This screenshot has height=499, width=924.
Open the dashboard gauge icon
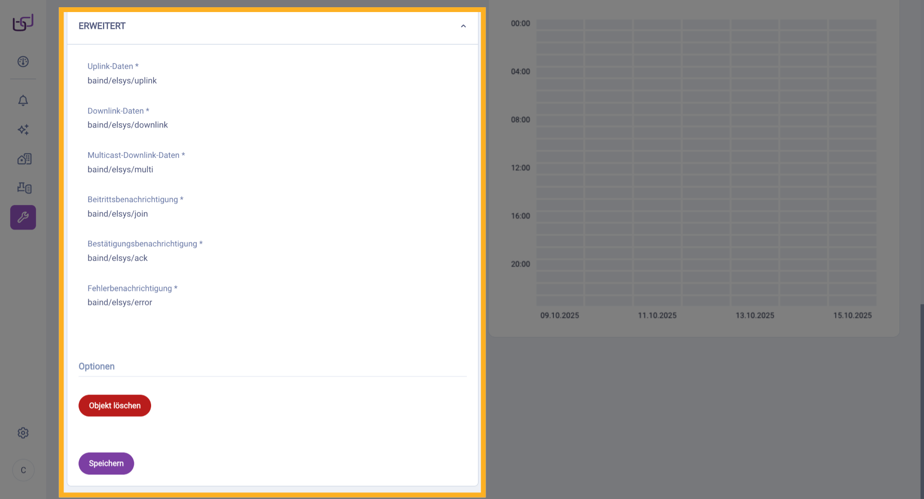pos(23,62)
